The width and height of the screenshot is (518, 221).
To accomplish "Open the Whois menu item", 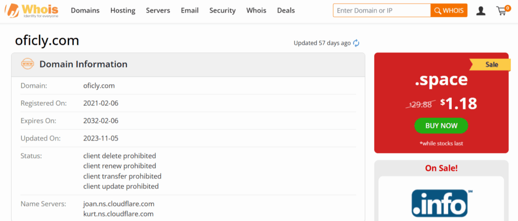I will [x=256, y=11].
